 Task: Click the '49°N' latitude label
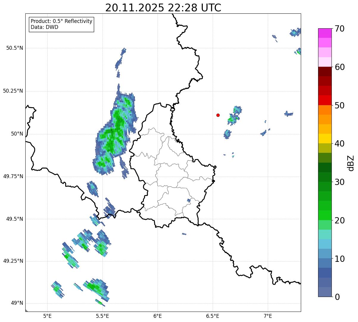(x=17, y=303)
